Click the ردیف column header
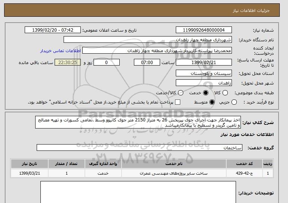This screenshot has height=203, width=288. click(x=268, y=164)
